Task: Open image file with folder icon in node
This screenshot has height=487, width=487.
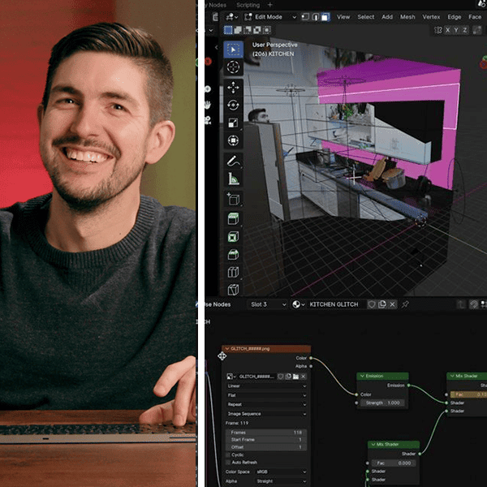Action: [x=295, y=377]
